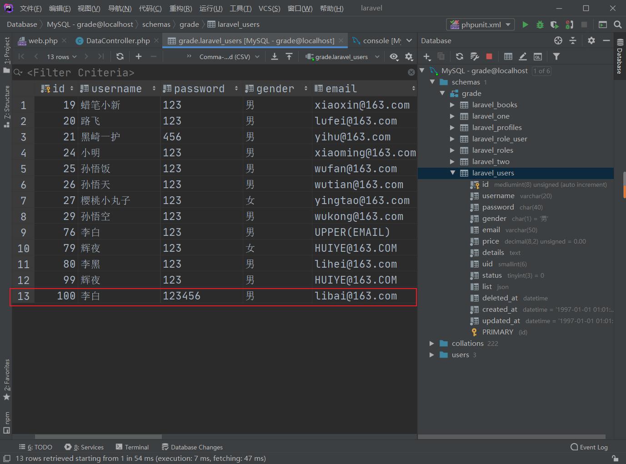Click the export data download icon
Viewport: 626px width, 464px height.
pyautogui.click(x=275, y=56)
